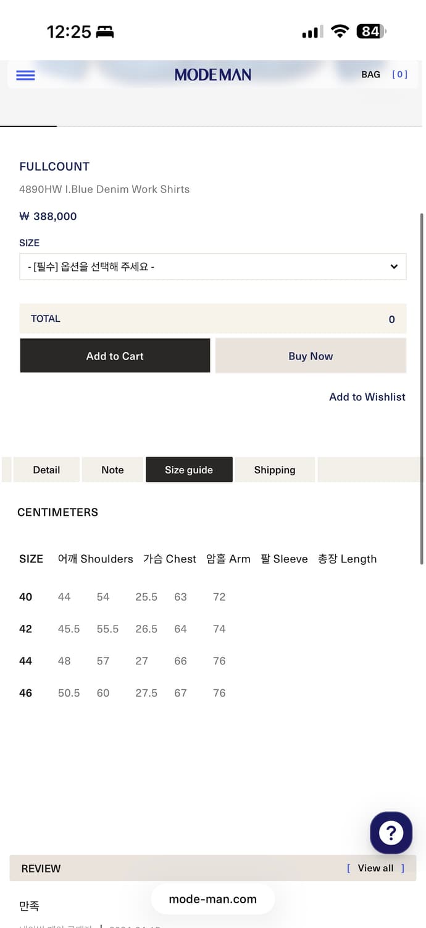
Task: View all reviews
Action: click(x=375, y=868)
